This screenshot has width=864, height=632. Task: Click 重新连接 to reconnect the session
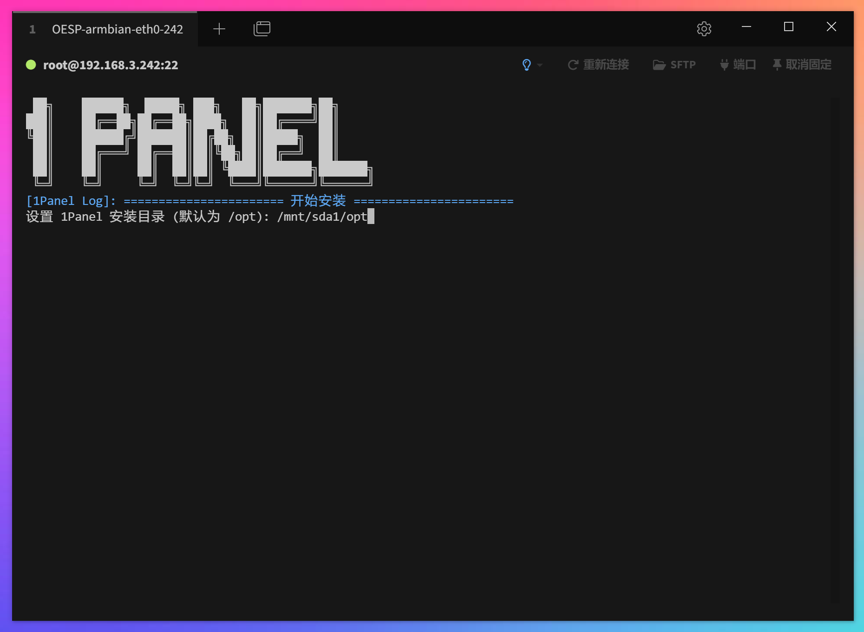[606, 65]
